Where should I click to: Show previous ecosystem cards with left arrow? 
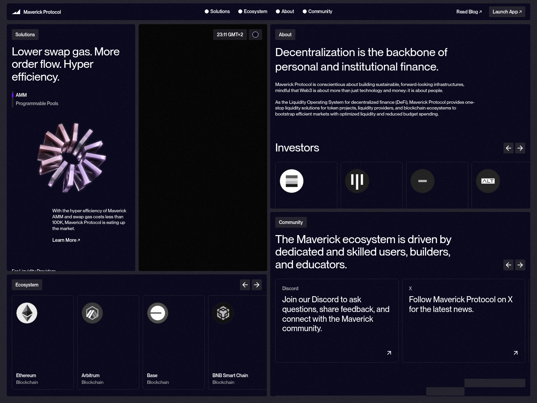(x=245, y=285)
